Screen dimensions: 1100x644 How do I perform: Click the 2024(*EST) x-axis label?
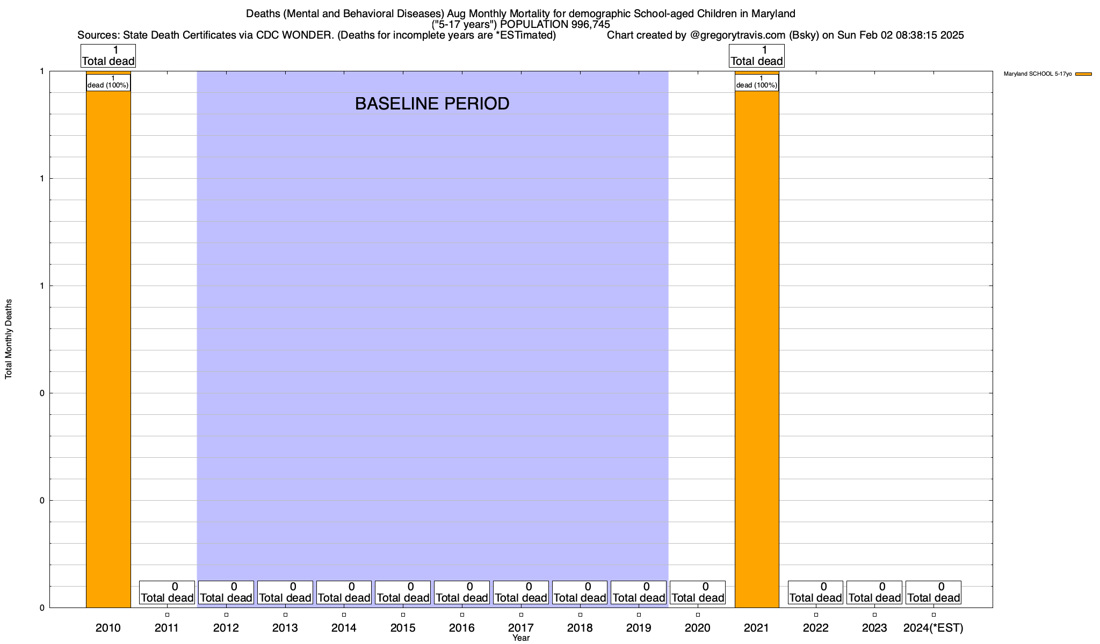point(933,628)
